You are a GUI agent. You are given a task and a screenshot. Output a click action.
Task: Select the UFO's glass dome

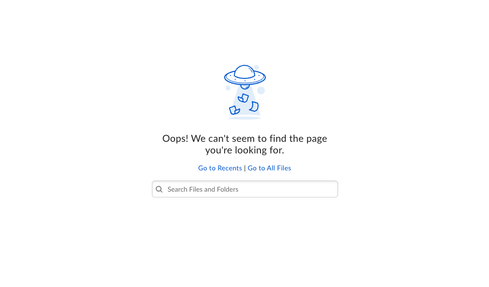244,72
